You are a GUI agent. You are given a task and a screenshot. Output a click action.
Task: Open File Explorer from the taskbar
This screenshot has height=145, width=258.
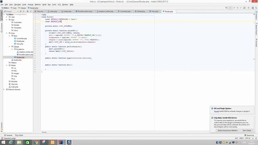pyautogui.click(x=19, y=142)
